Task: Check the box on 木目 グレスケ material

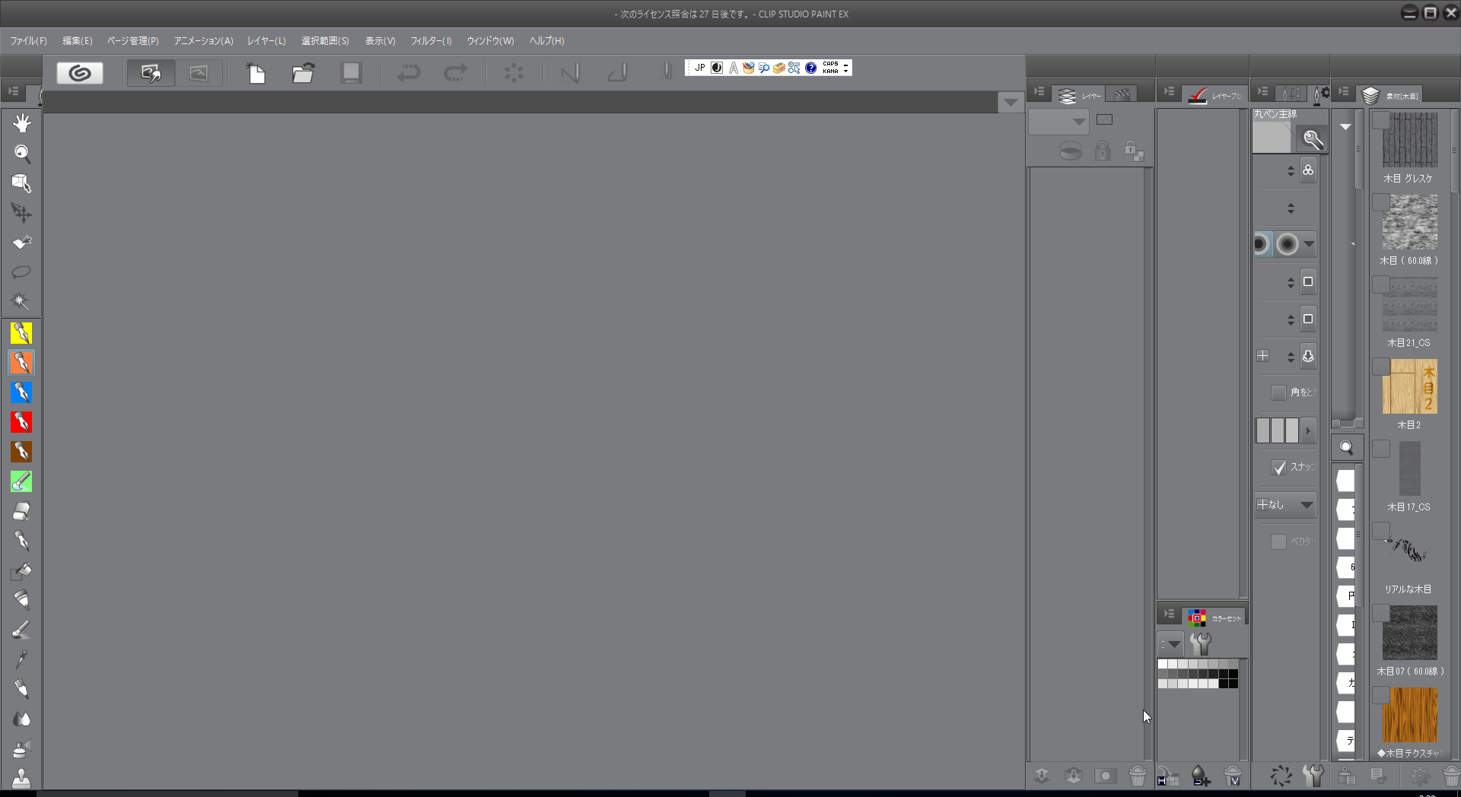Action: pos(1381,120)
